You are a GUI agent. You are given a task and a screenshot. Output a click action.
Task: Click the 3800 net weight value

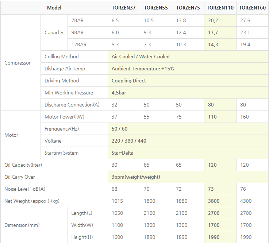[x=214, y=201]
